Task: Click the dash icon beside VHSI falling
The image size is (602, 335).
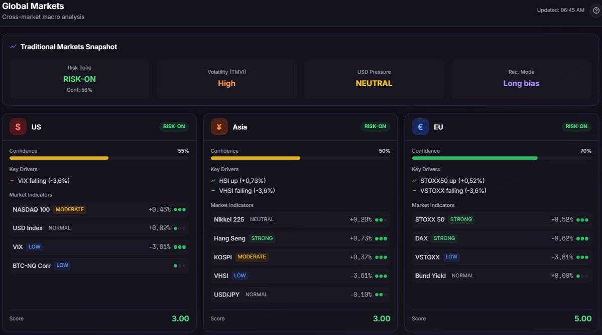Action: (x=213, y=191)
